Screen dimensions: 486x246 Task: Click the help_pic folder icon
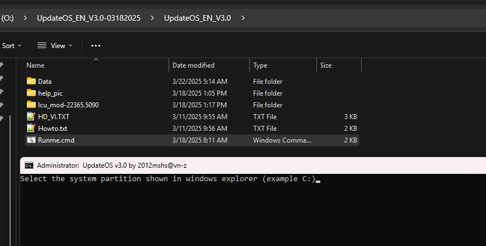pos(31,93)
